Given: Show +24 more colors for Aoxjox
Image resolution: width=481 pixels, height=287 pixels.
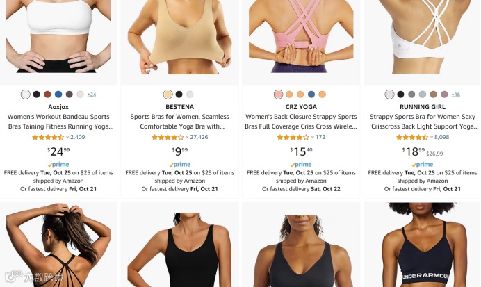Looking at the screenshot, I should (x=92, y=95).
